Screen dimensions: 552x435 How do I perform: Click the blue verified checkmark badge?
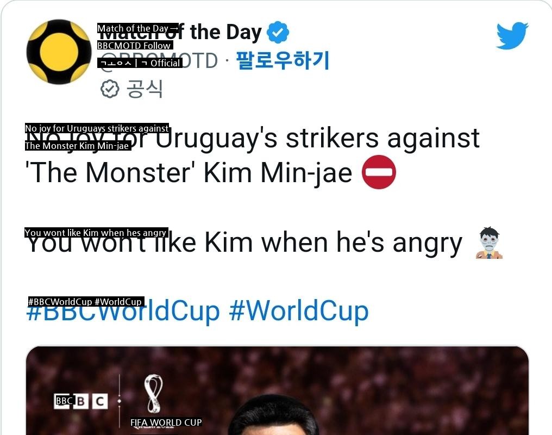[278, 33]
